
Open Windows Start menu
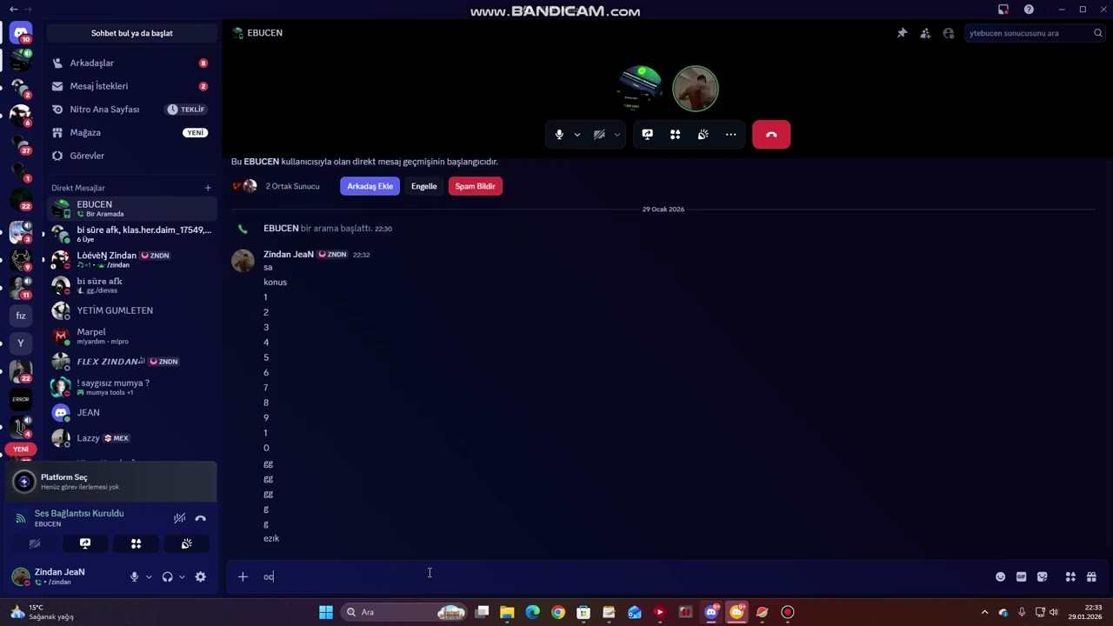pos(326,612)
